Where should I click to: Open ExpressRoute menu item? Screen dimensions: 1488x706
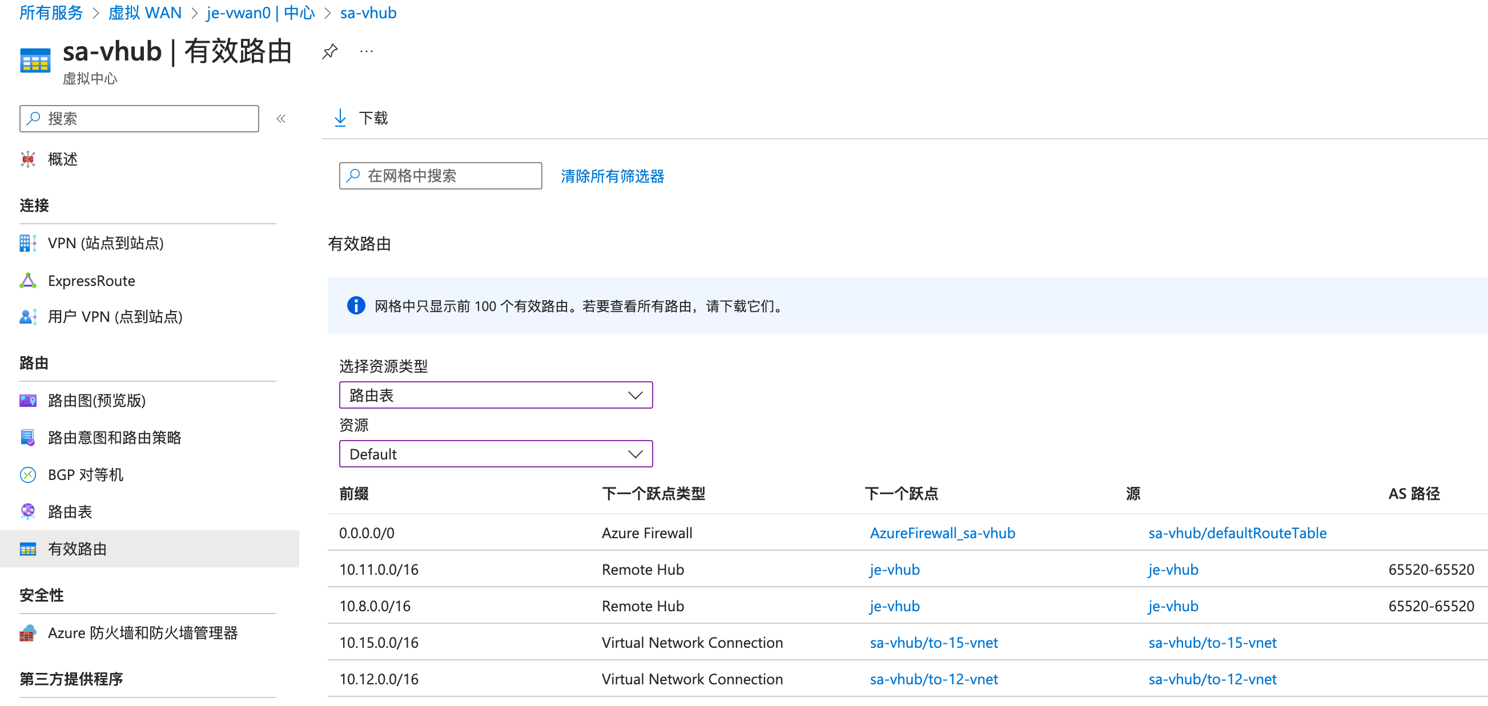click(x=91, y=281)
